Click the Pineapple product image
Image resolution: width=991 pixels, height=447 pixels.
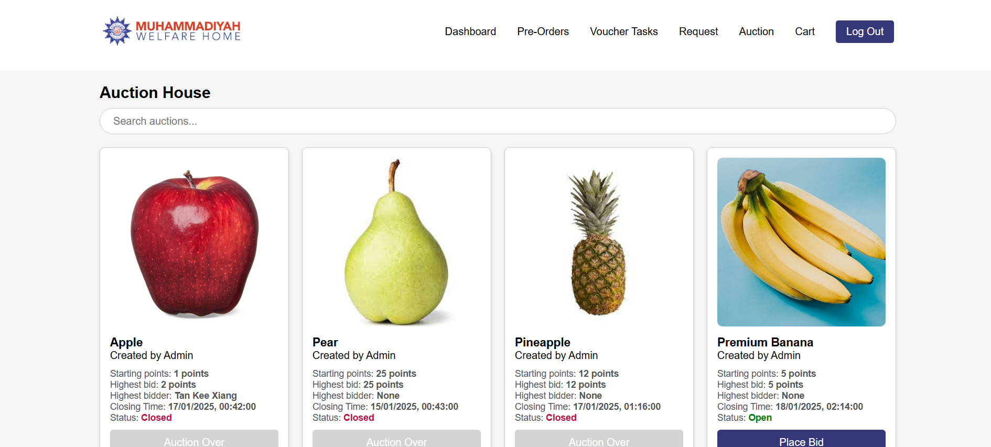[x=599, y=242]
